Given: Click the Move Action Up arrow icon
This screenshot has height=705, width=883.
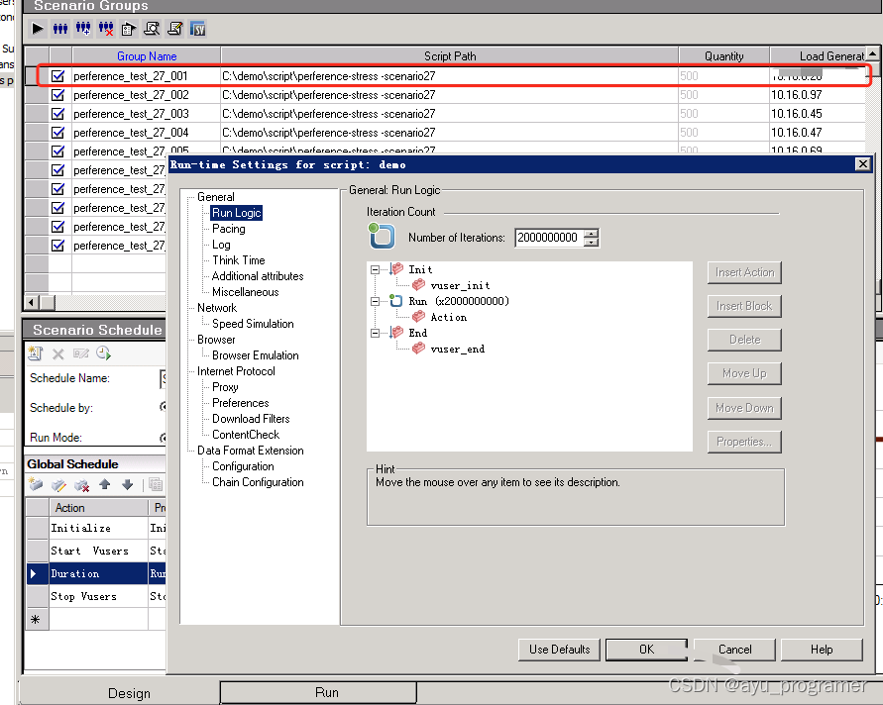Looking at the screenshot, I should (105, 484).
